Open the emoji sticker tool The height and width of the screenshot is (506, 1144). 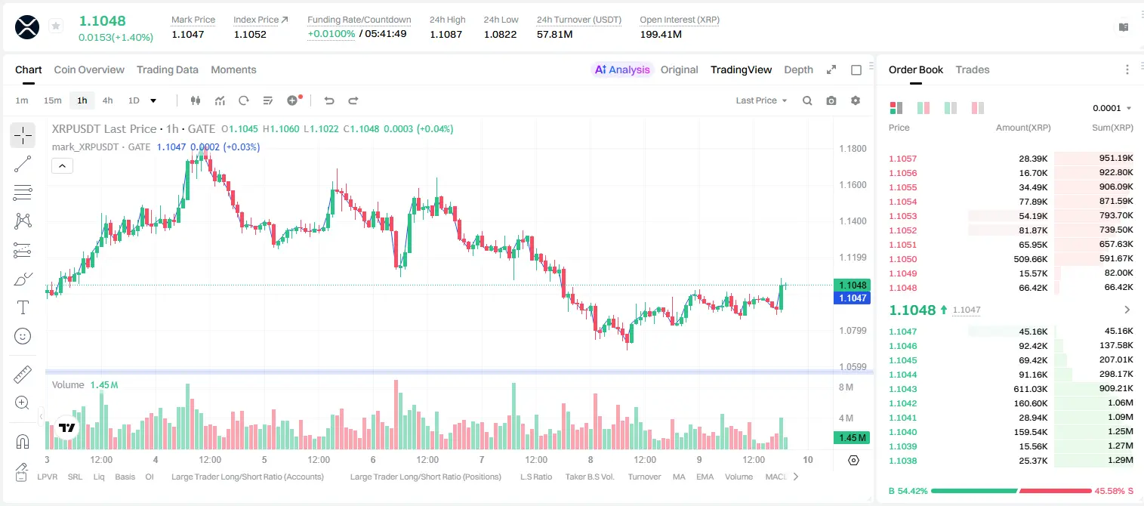(23, 336)
